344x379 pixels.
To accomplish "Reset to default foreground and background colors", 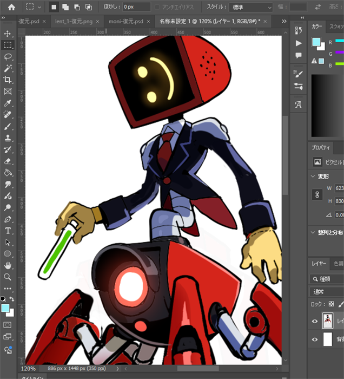I will [x=3, y=299].
